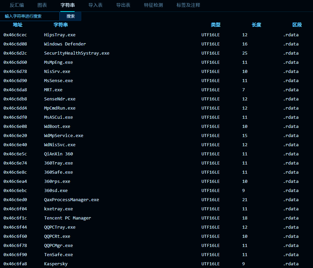Open the 特征检测 tab
313x268 pixels.
153,5
